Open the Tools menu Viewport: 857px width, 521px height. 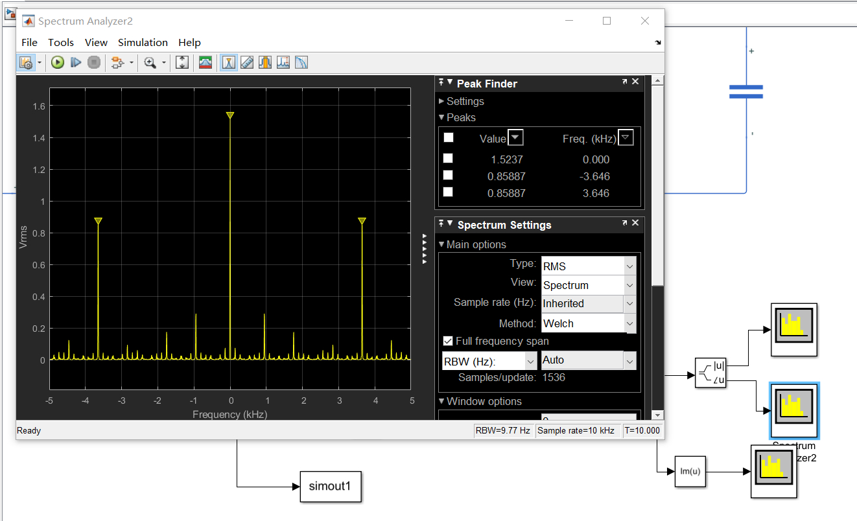click(61, 42)
